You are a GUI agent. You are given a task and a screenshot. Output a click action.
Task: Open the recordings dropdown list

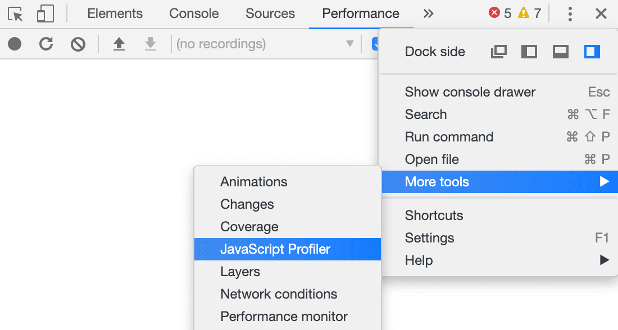[x=265, y=44]
